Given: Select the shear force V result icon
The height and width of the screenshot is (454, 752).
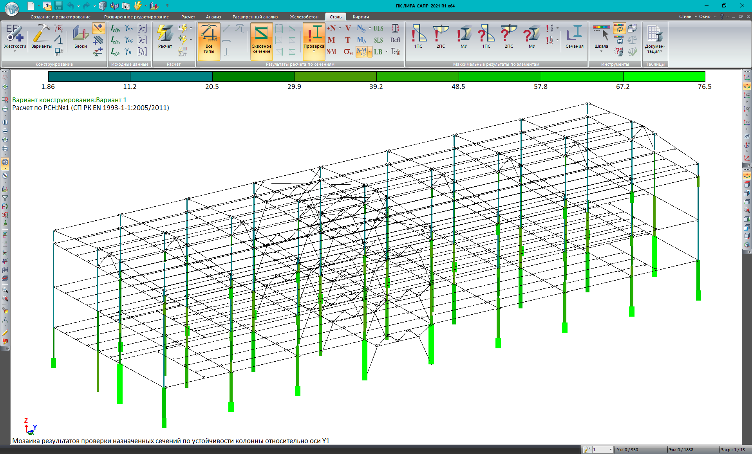Looking at the screenshot, I should [348, 29].
